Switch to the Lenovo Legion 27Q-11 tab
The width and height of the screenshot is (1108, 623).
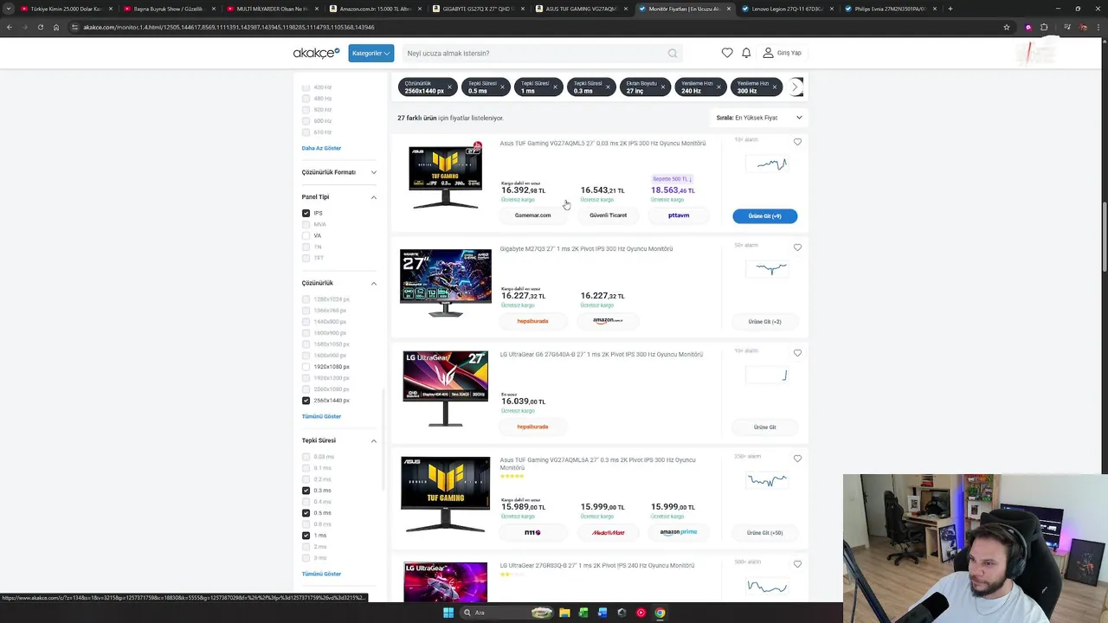tap(786, 9)
